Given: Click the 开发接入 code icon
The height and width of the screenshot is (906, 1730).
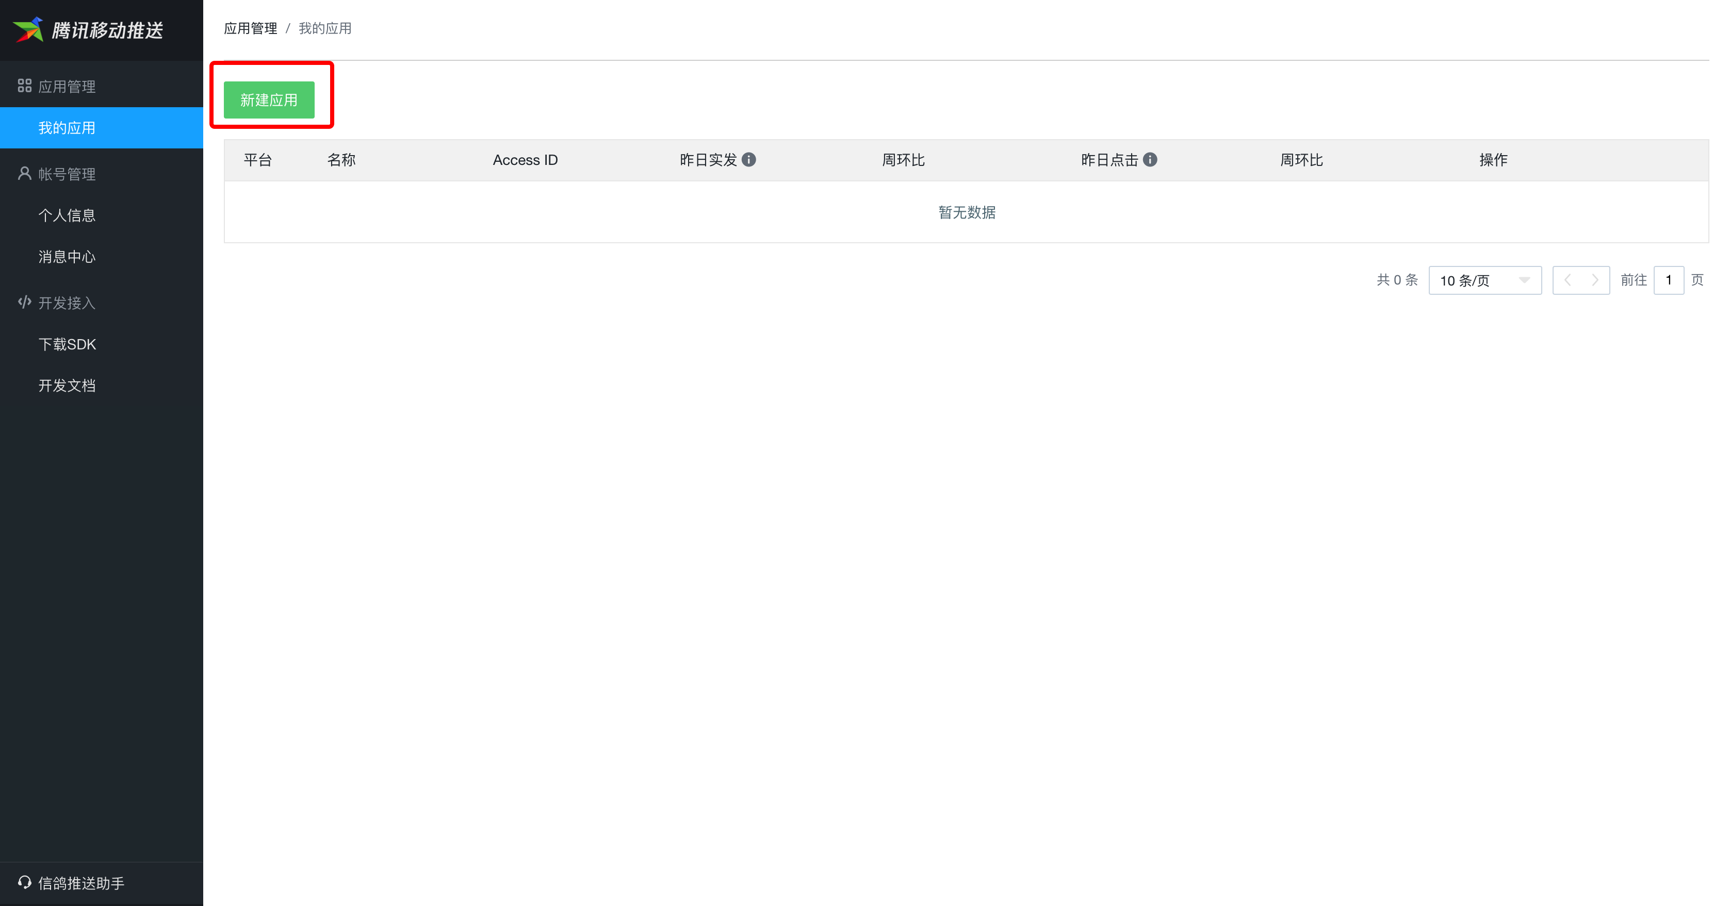Looking at the screenshot, I should (24, 303).
